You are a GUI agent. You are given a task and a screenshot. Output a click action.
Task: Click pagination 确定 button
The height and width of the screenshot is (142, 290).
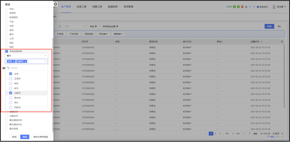pos(255,134)
